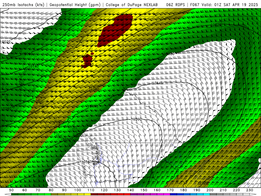Select the "Geopotential Height (gpm)" header label
Image resolution: width=261 pixels, height=196 pixels.
pos(75,5)
